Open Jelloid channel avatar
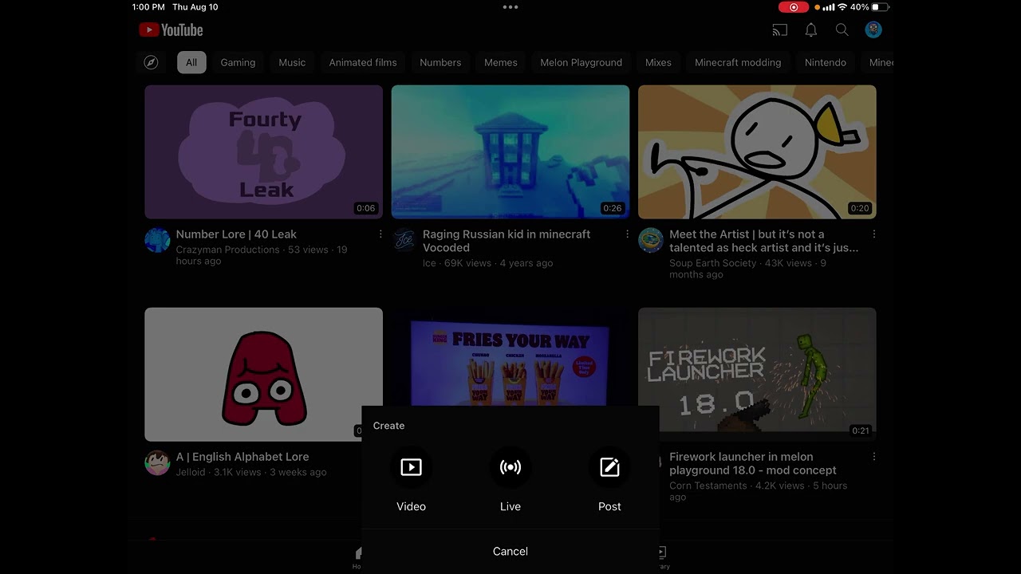The image size is (1021, 574). [x=157, y=462]
